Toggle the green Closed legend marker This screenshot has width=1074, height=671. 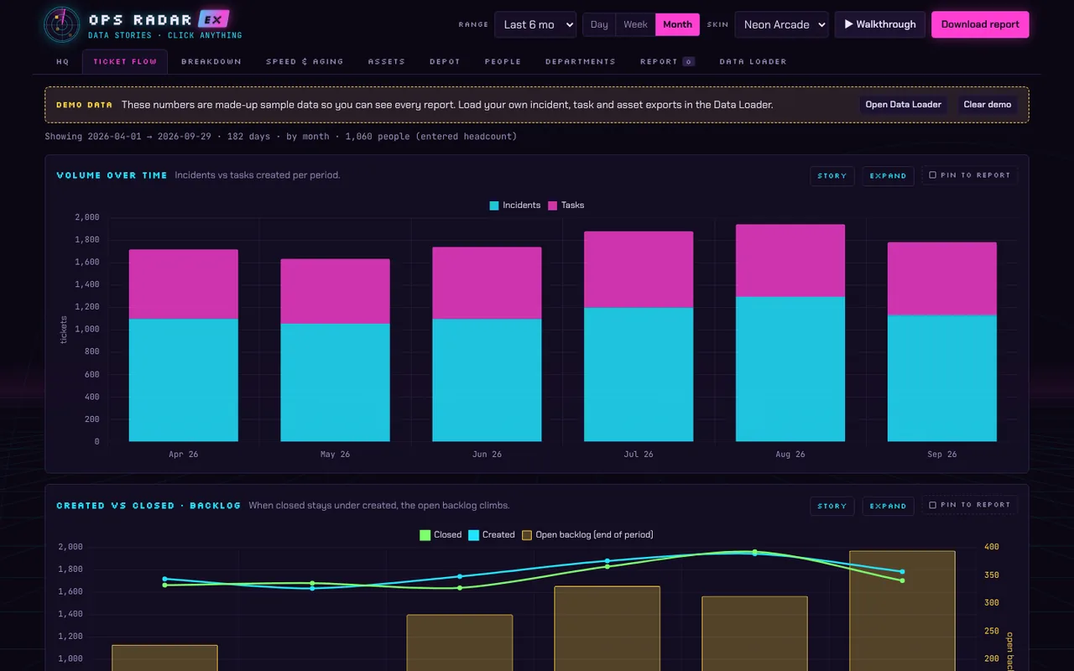425,535
